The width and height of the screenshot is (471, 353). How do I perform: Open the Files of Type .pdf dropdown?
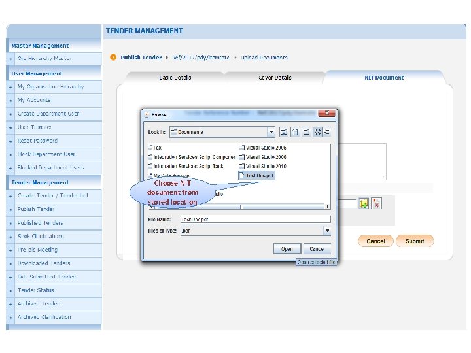327,231
